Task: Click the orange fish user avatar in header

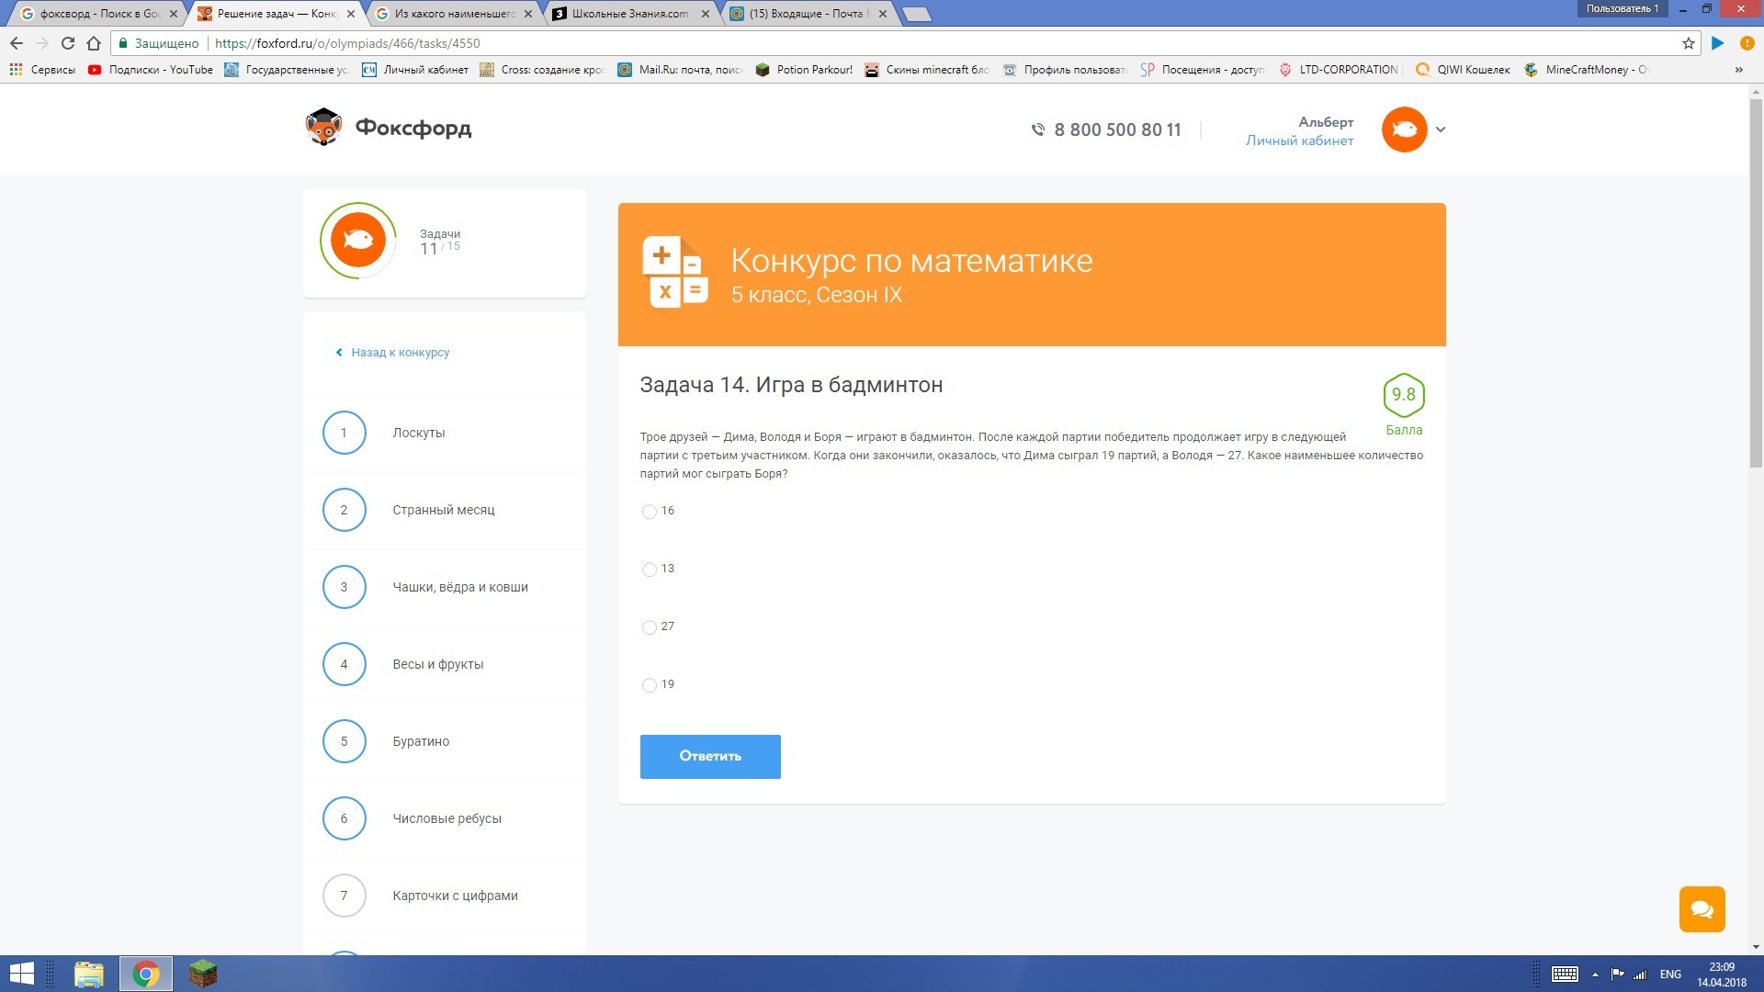Action: pos(1404,130)
